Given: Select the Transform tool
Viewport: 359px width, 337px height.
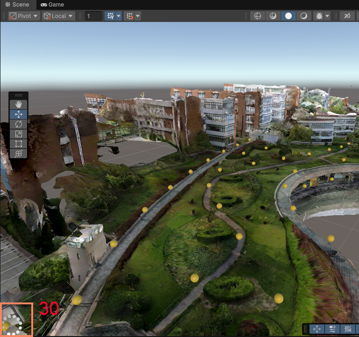Looking at the screenshot, I should point(19,154).
